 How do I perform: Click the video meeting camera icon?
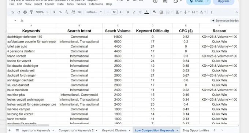pos(176,1)
